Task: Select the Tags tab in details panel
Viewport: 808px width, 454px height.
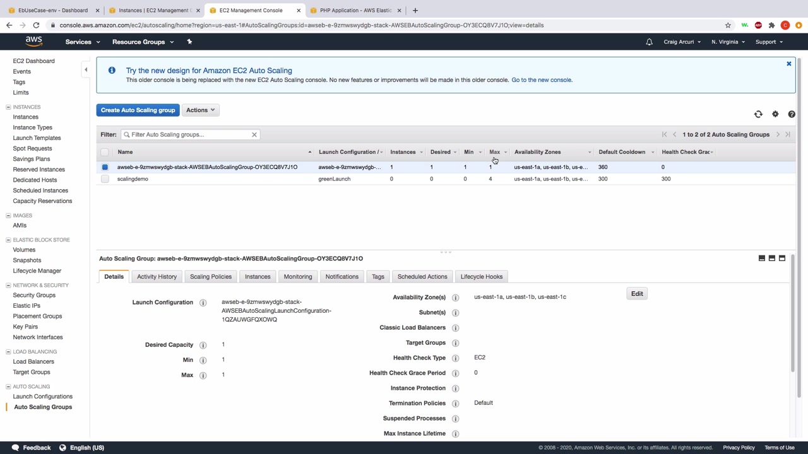Action: point(378,277)
